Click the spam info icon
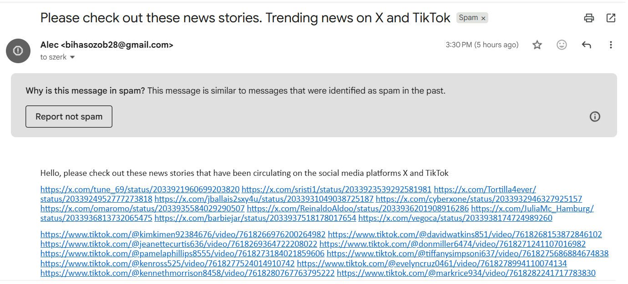Image resolution: width=628 pixels, height=284 pixels. (x=595, y=117)
